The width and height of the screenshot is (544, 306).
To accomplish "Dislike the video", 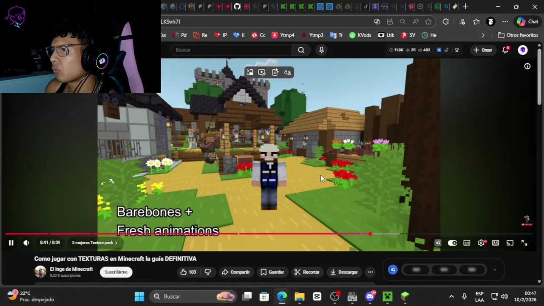I will 208,272.
